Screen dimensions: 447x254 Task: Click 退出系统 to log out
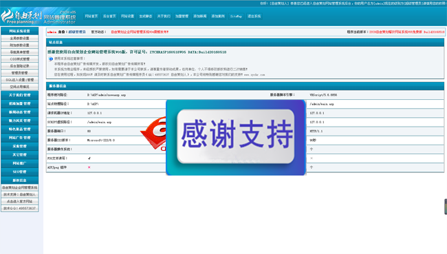[254, 17]
